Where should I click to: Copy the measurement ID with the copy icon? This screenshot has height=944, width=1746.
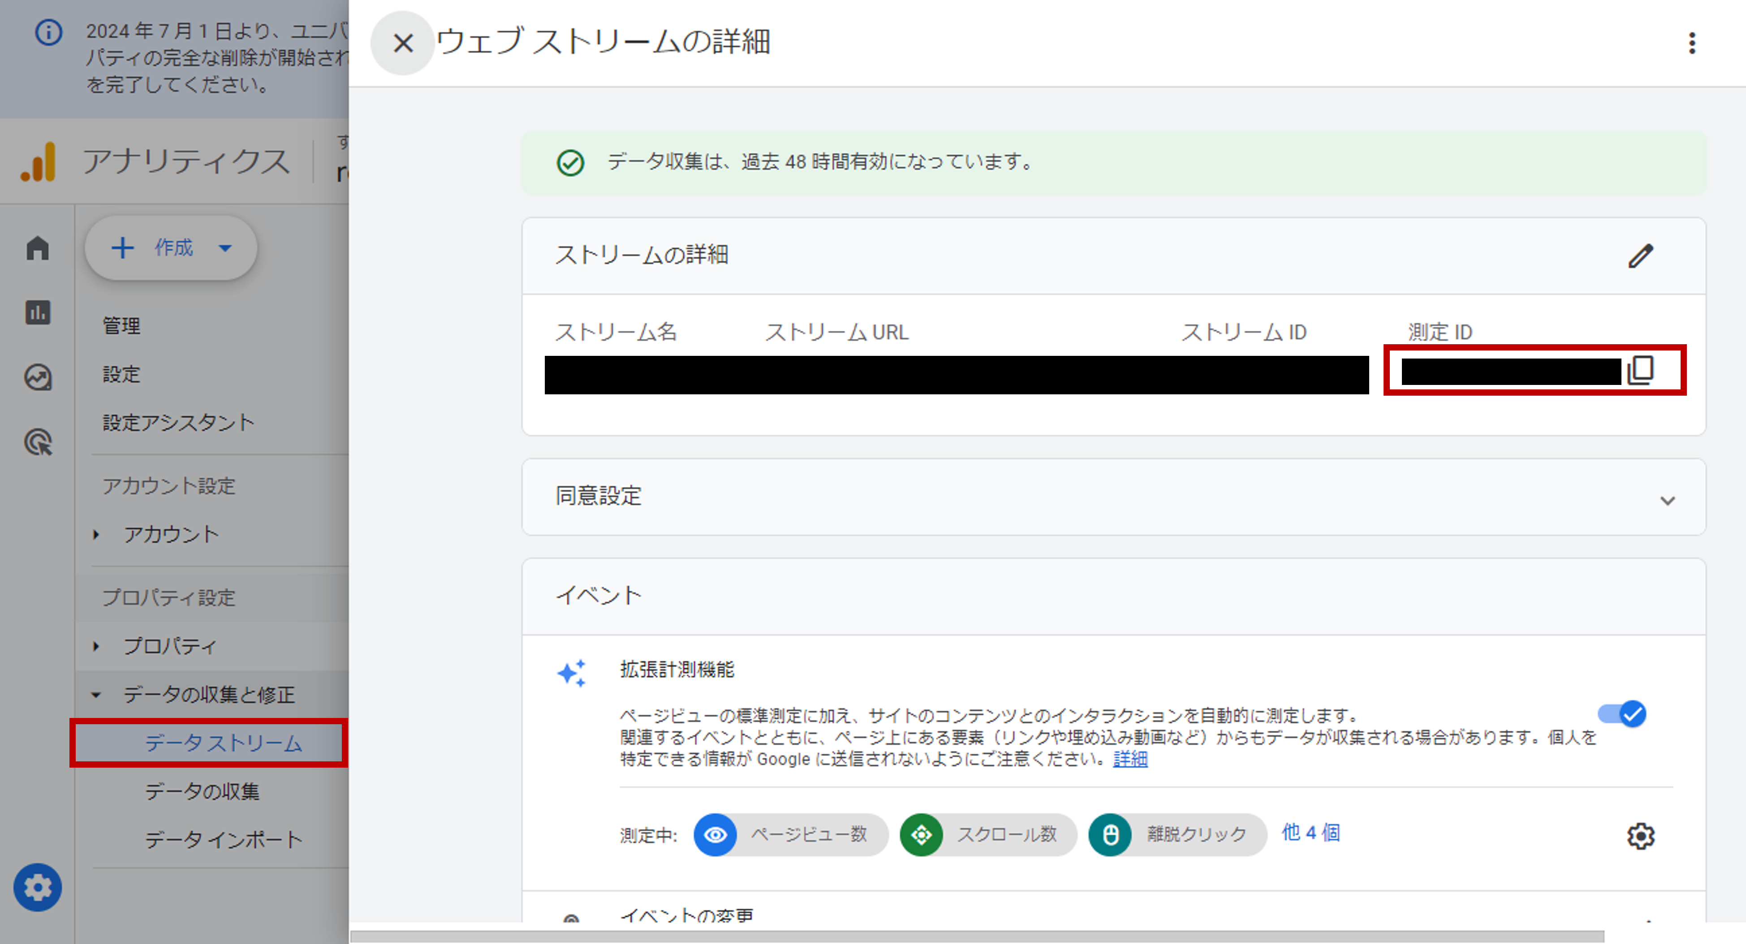click(1640, 371)
